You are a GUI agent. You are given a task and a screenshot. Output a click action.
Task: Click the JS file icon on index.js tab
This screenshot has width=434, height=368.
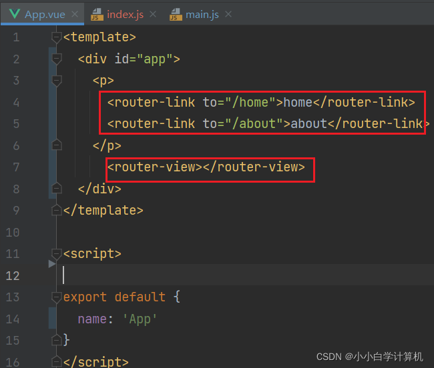point(97,15)
